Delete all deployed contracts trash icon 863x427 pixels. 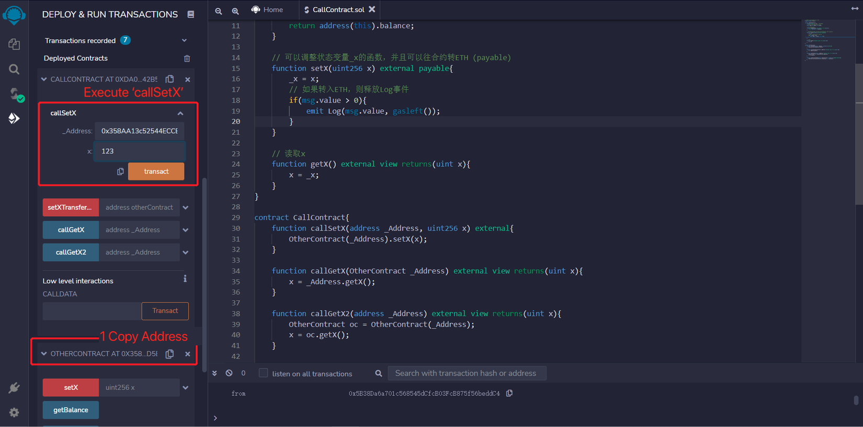[x=187, y=59]
